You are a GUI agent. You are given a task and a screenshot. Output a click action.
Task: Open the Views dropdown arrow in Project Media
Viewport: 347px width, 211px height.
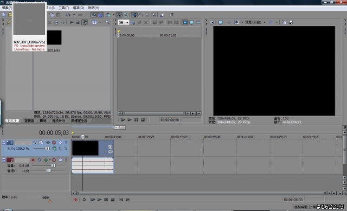pos(100,22)
